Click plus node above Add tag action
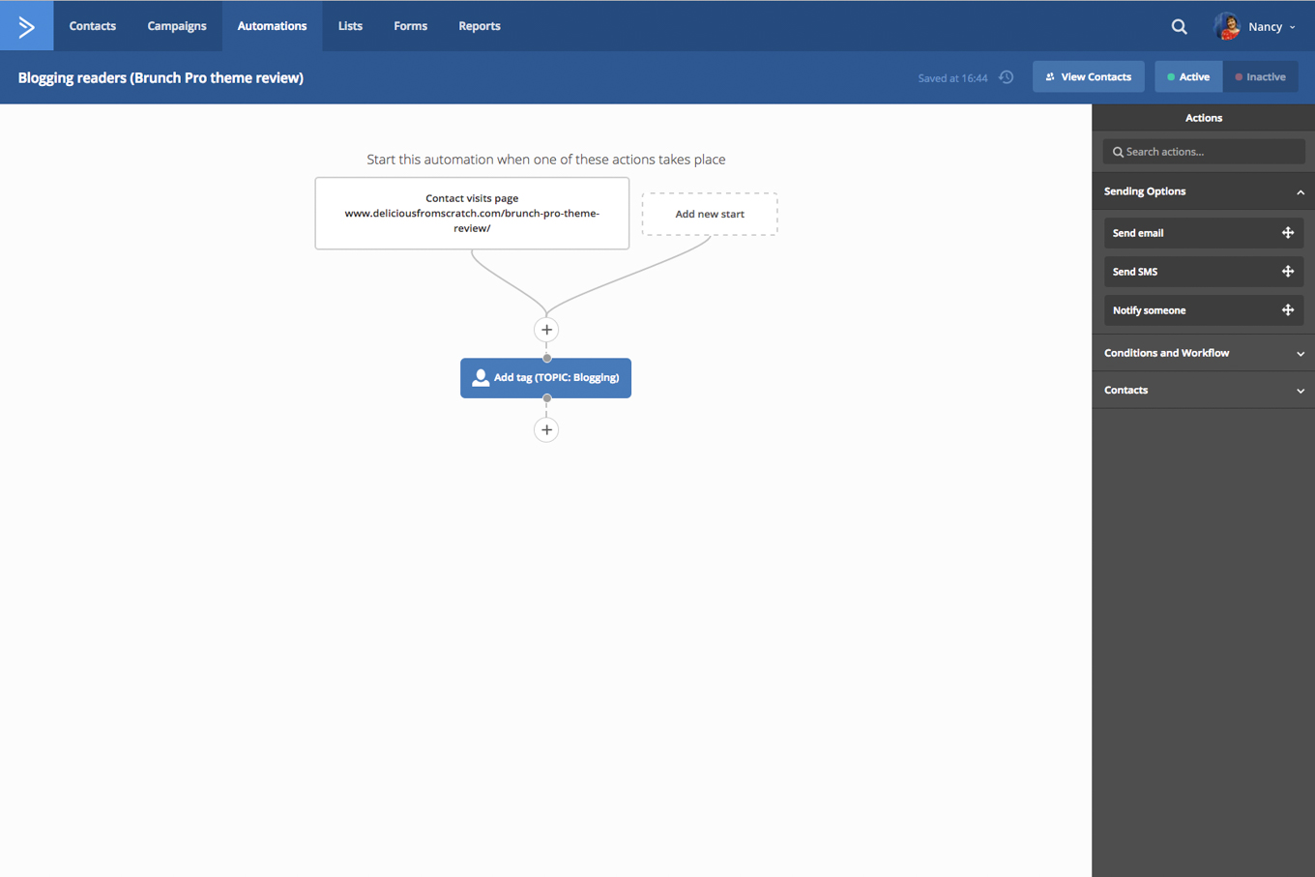 [x=546, y=330]
